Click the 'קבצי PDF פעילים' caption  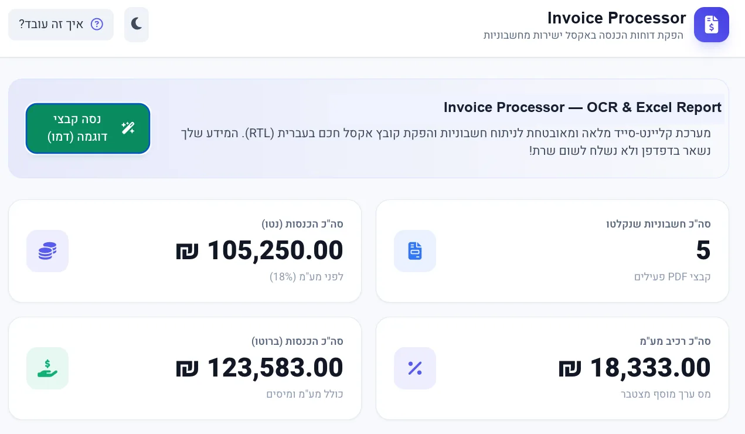click(672, 276)
